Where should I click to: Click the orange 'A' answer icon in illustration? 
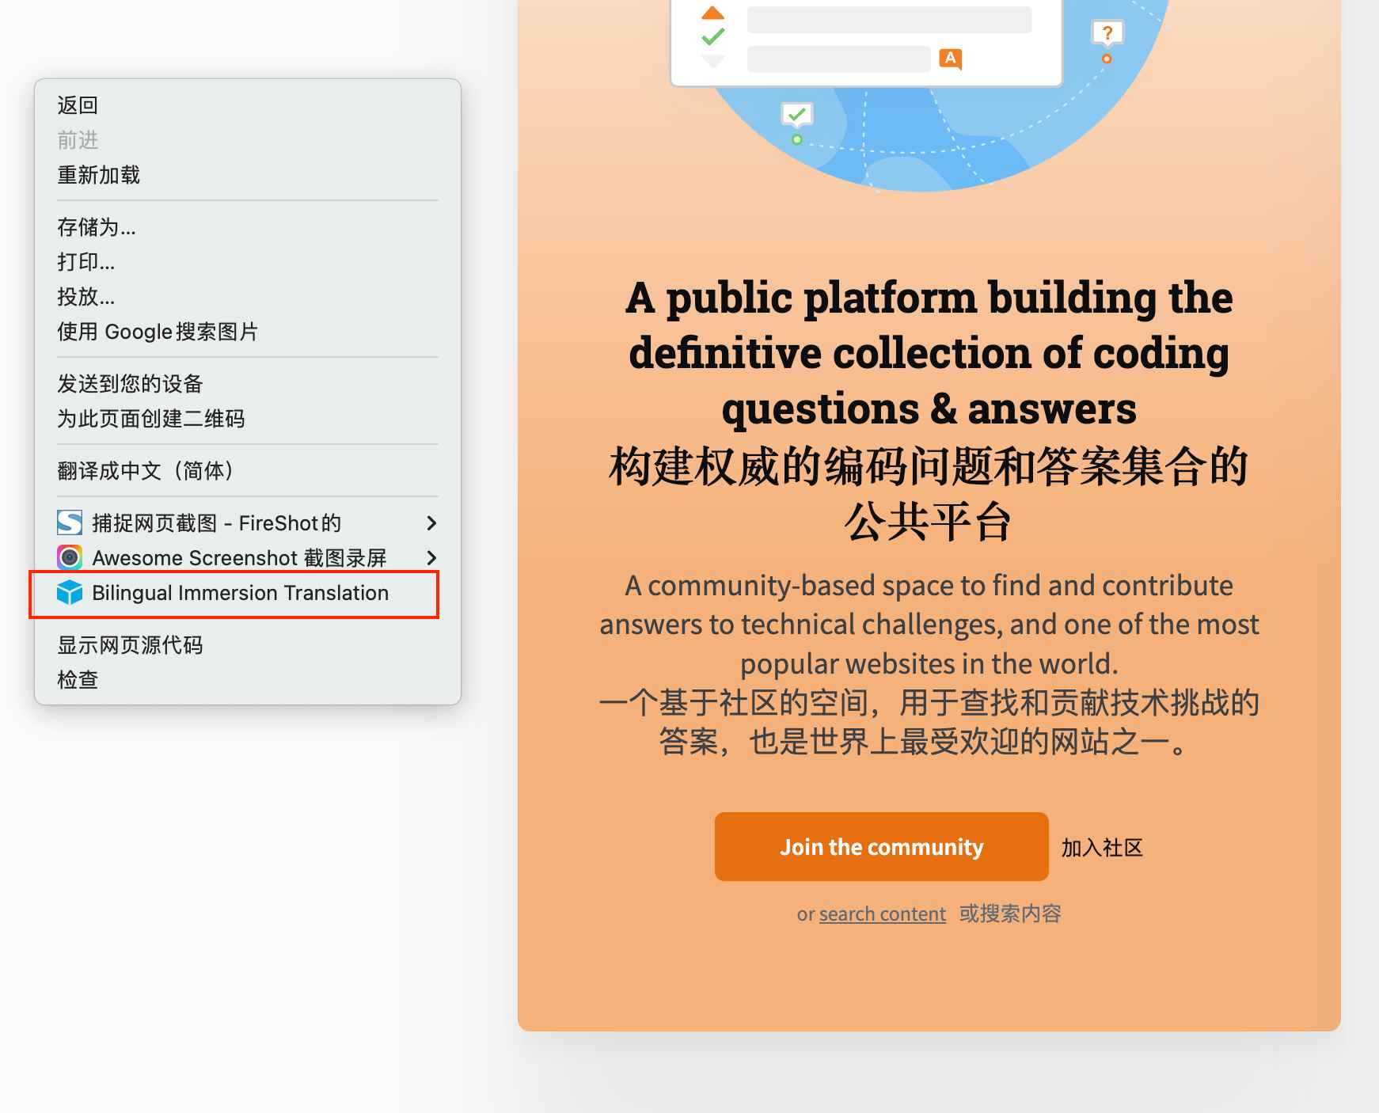[951, 58]
